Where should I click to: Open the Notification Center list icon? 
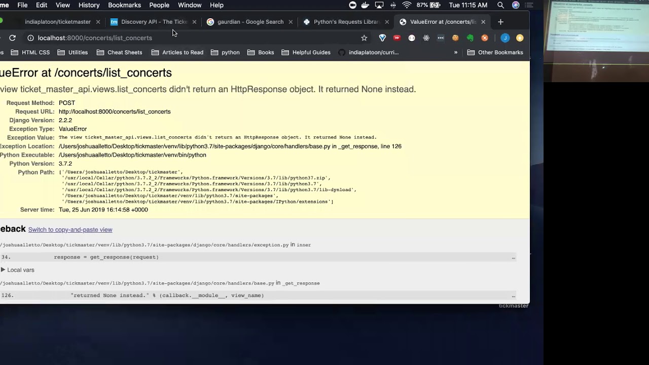pyautogui.click(x=529, y=5)
